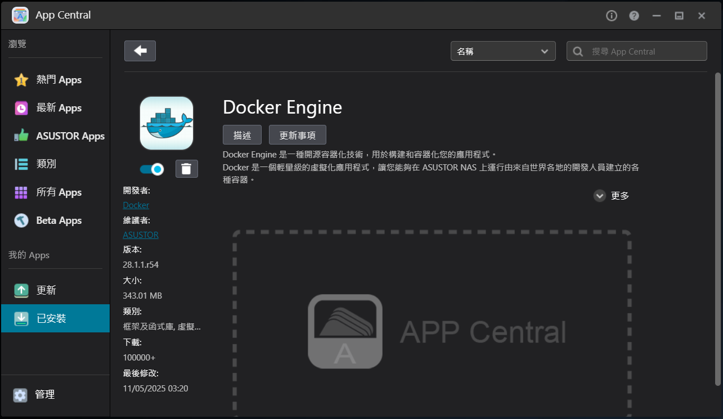Open the 名稱 sort dropdown
This screenshot has height=419, width=723.
(x=503, y=51)
